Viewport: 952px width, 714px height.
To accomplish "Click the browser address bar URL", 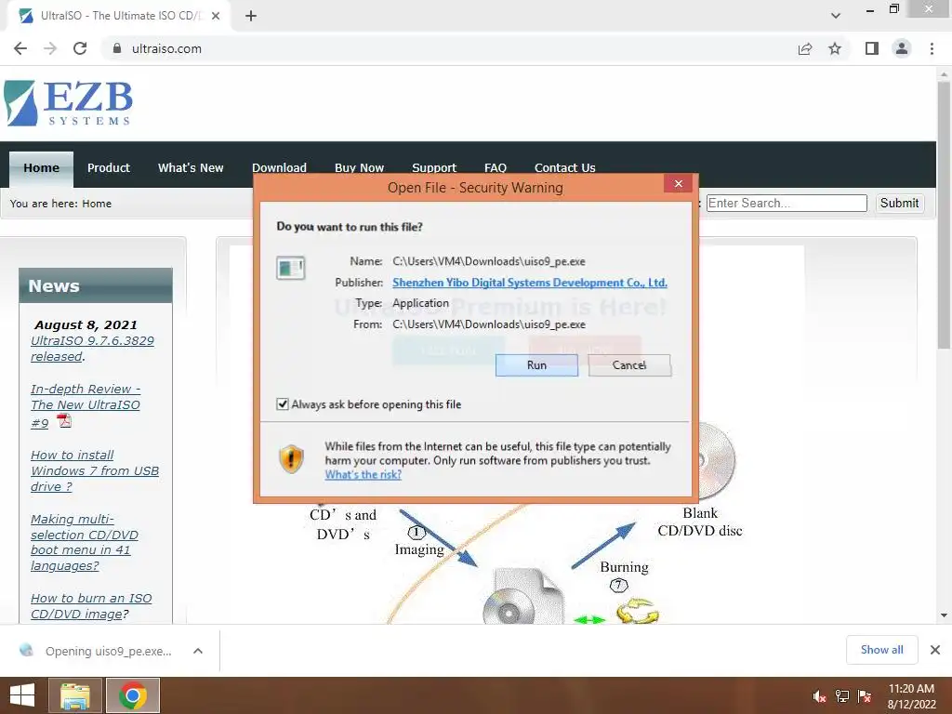I will click(x=166, y=48).
